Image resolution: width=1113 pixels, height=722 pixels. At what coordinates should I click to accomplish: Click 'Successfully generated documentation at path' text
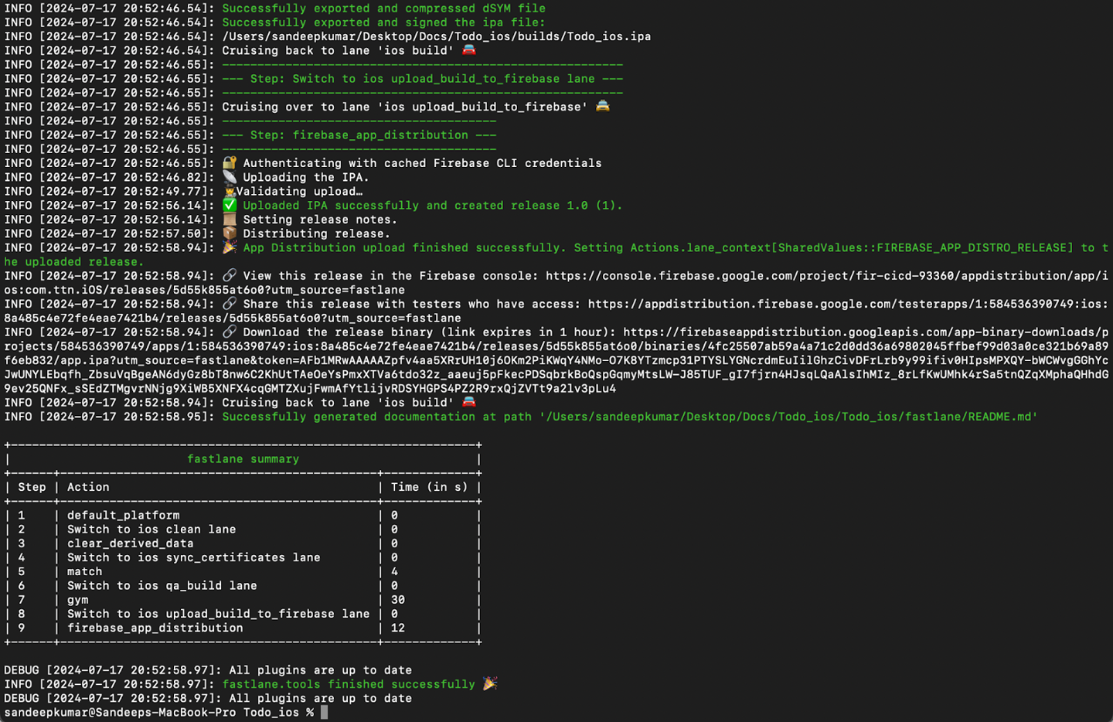click(x=377, y=417)
